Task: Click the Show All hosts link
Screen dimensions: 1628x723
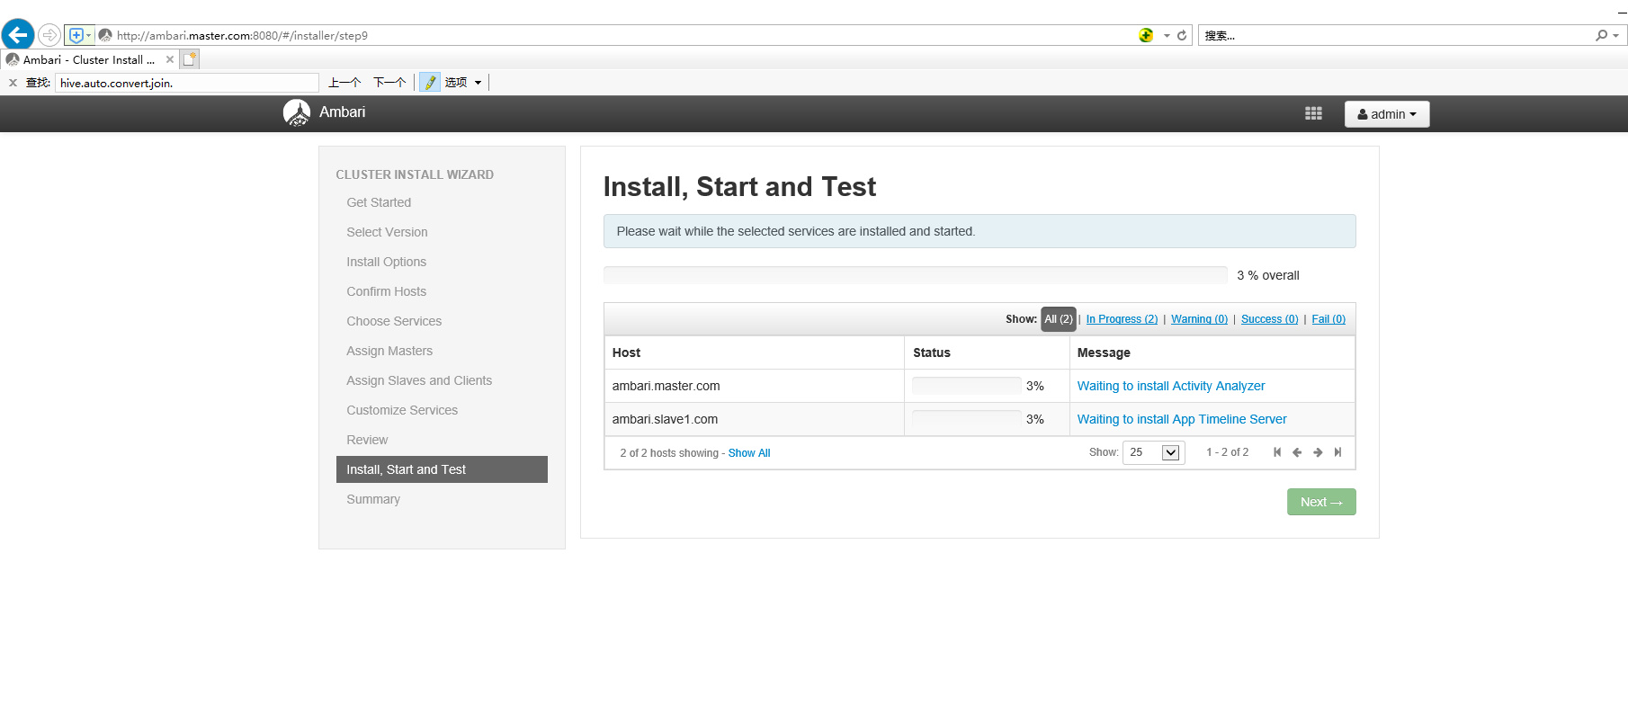Action: tap(748, 453)
